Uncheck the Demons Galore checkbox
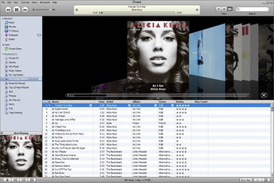 tap(53, 166)
